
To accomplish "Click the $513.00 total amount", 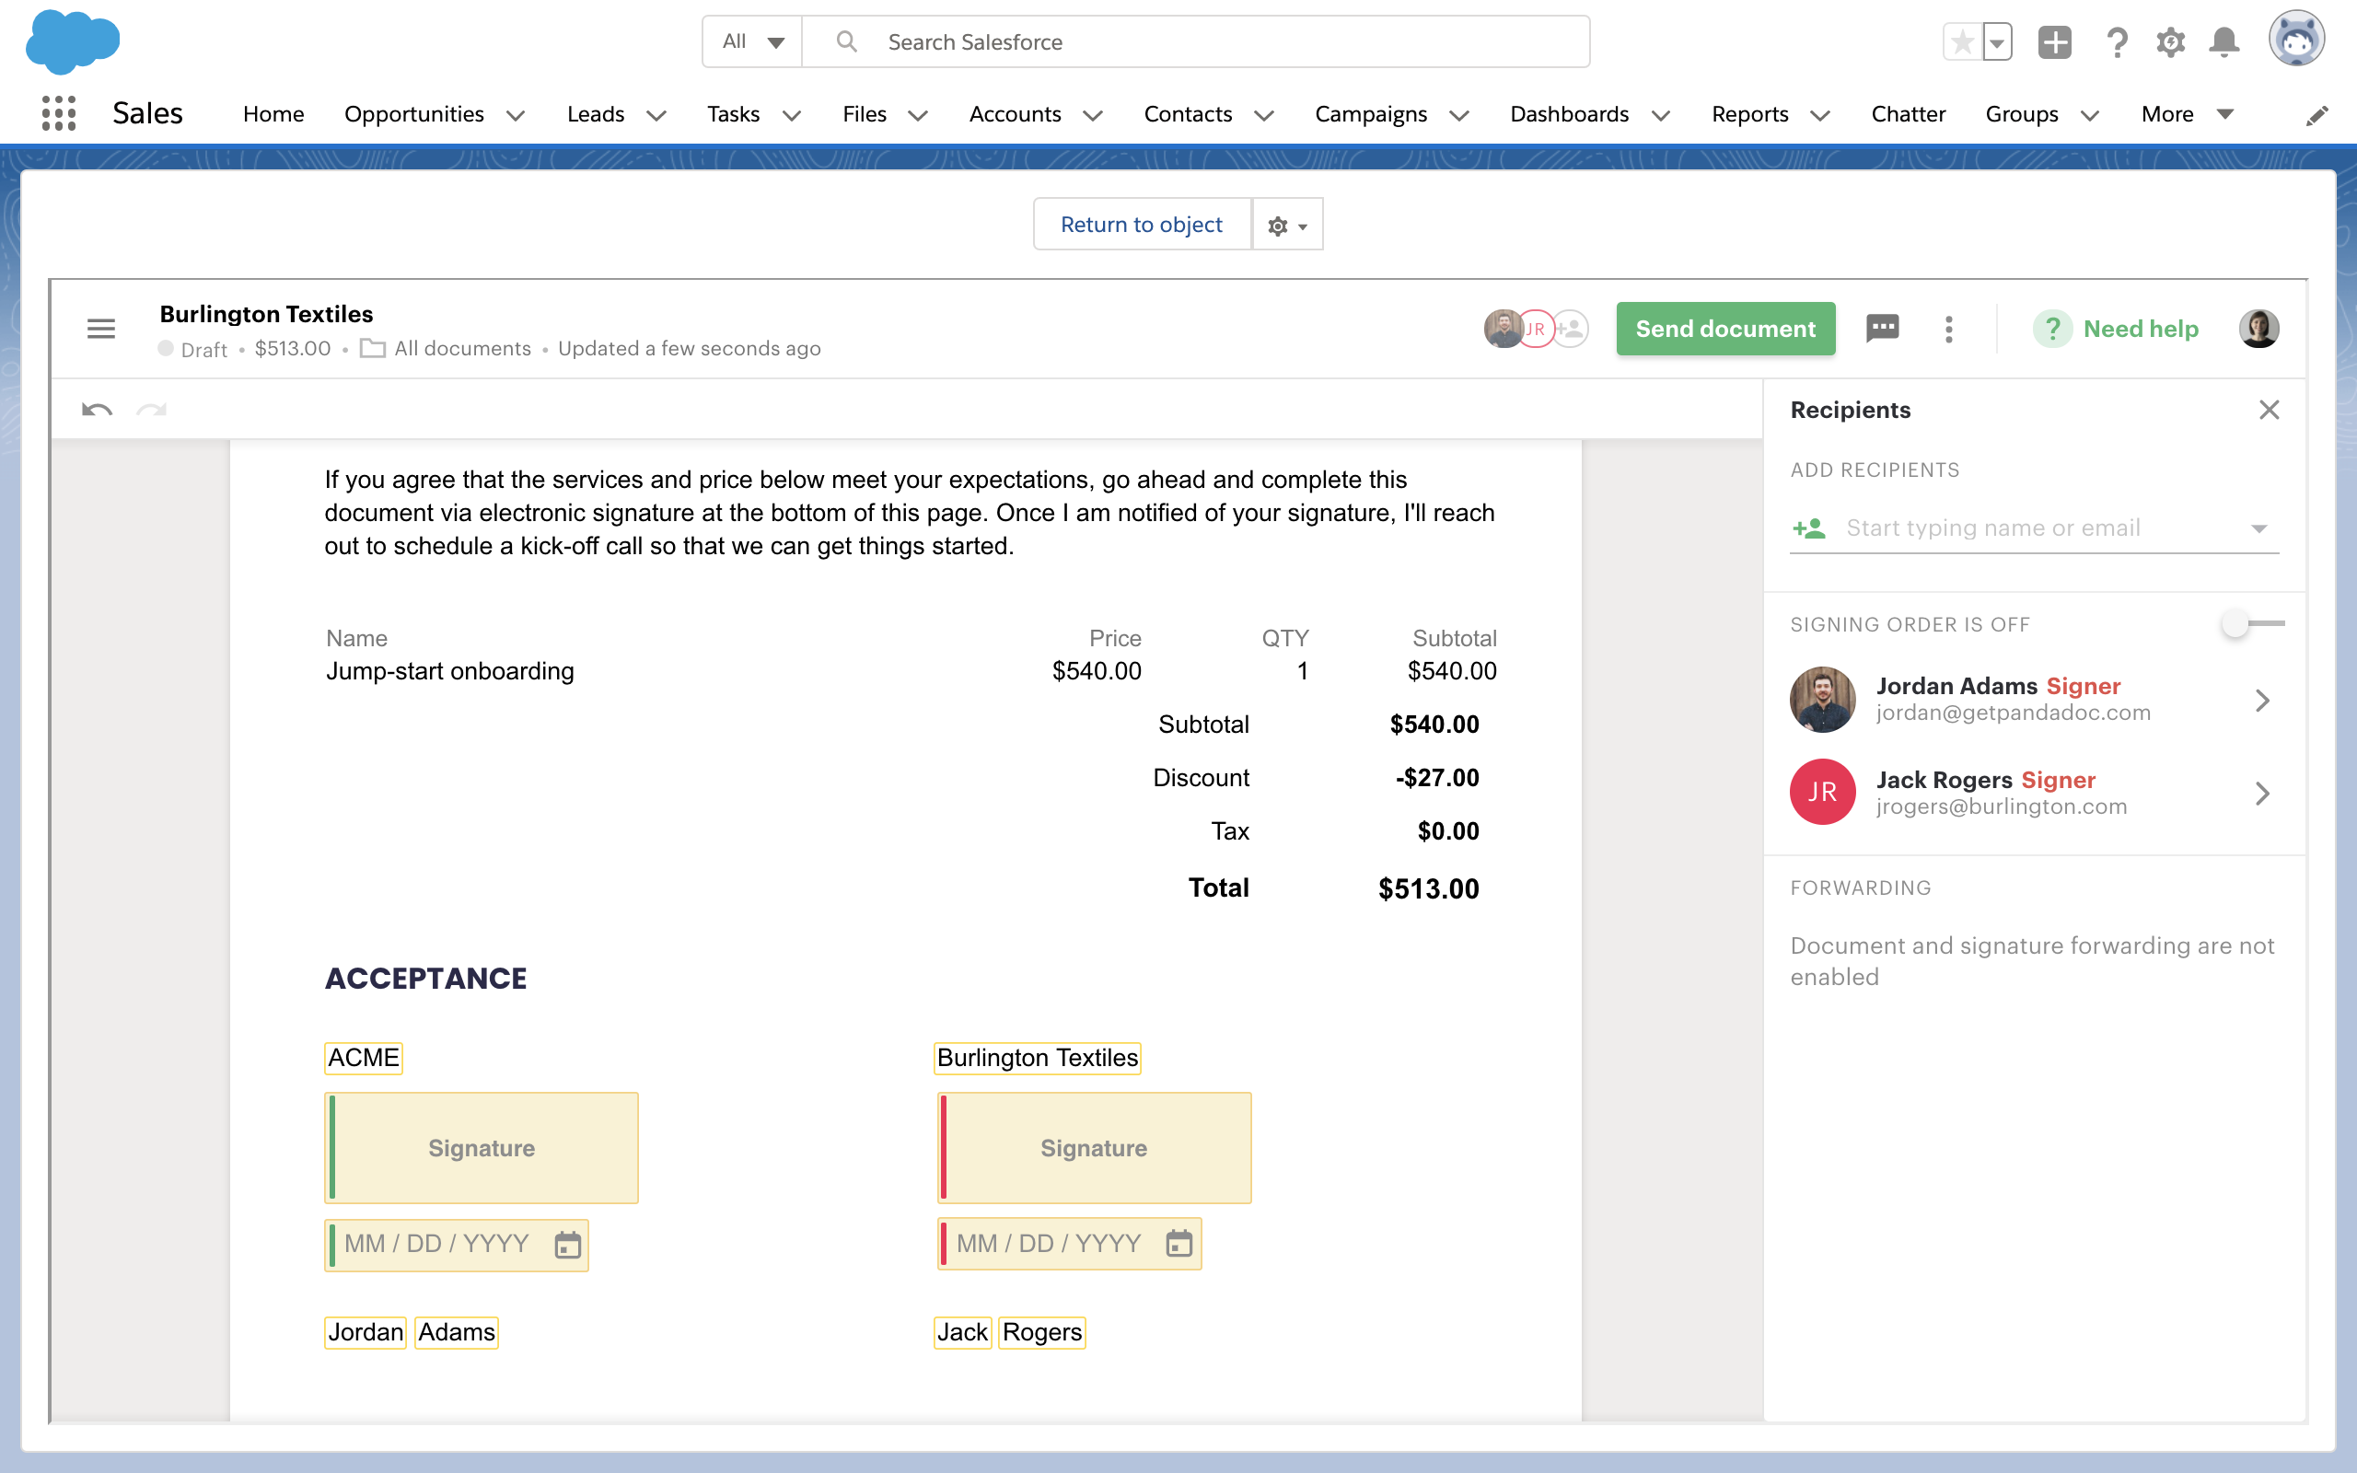I will pyautogui.click(x=1428, y=888).
